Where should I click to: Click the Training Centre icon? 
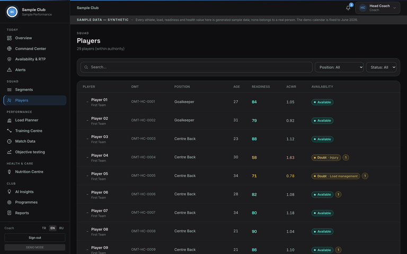10,131
